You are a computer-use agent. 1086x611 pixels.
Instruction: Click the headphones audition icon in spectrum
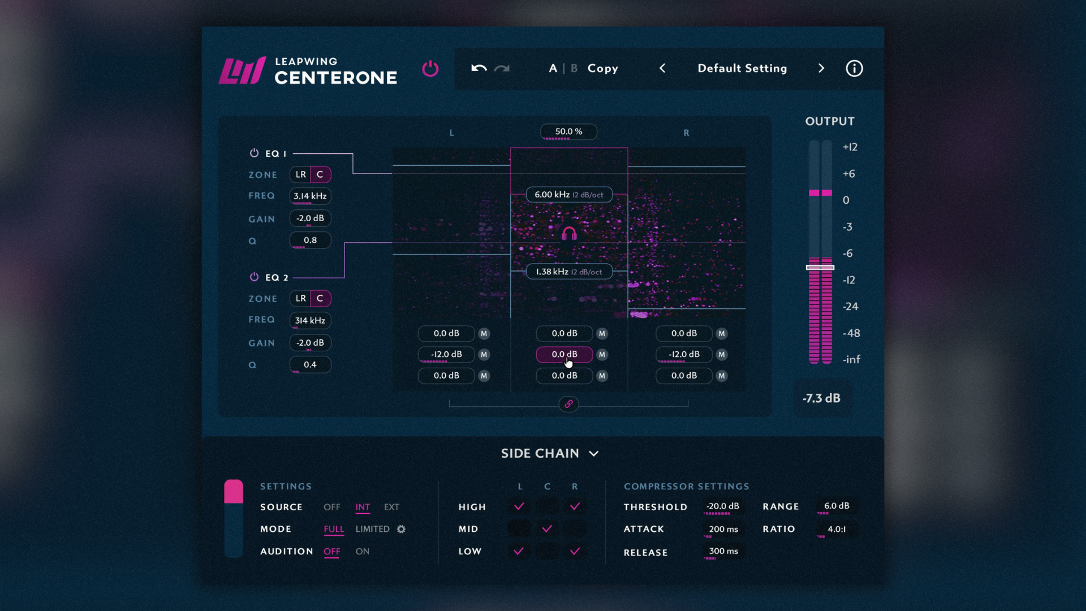[569, 233]
